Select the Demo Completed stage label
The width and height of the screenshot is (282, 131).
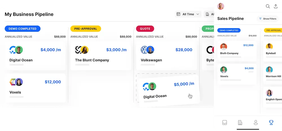click(x=23, y=29)
